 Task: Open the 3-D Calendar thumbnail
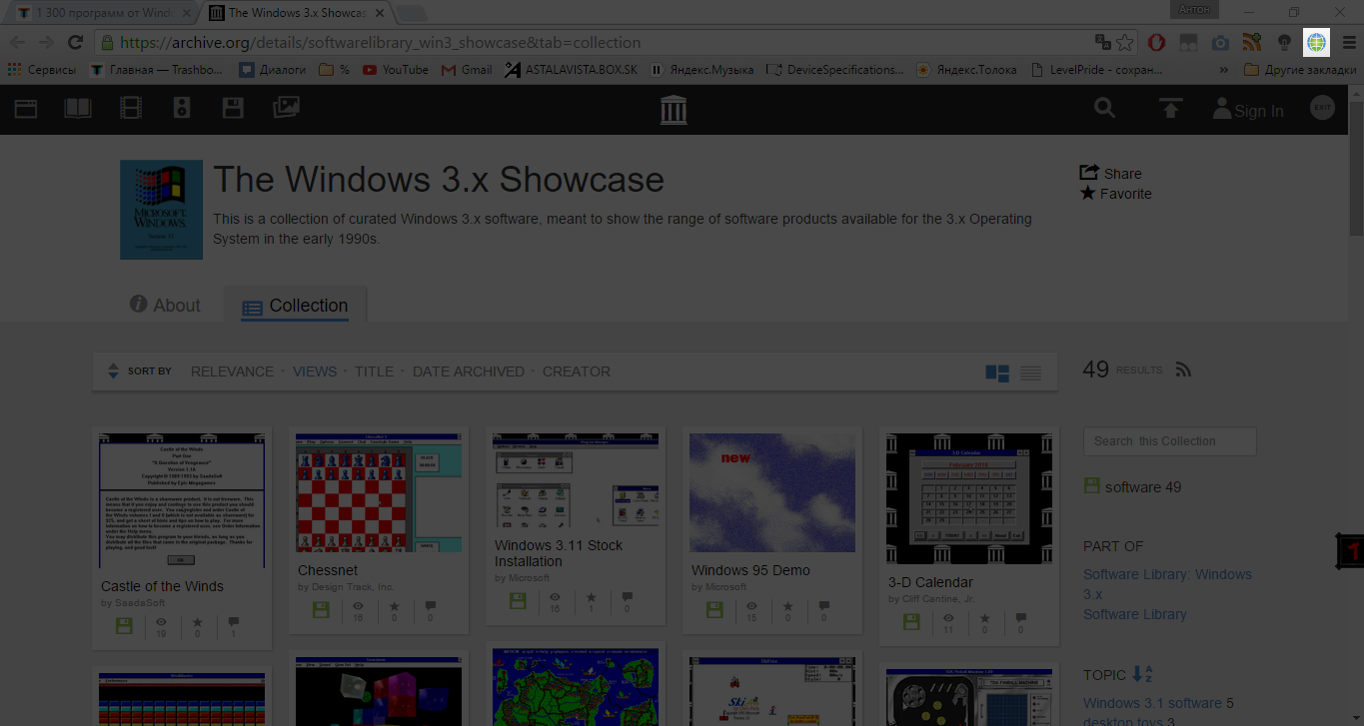pos(969,498)
